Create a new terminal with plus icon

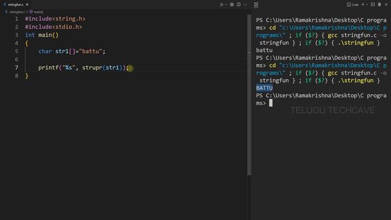[x=363, y=4]
